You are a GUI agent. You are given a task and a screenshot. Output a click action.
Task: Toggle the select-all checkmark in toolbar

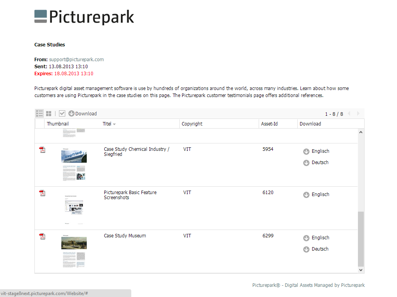[x=62, y=114]
